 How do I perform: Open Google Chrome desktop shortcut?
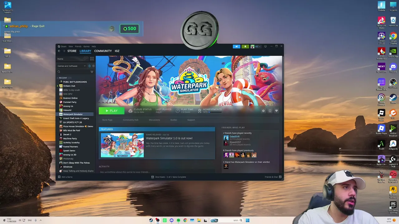coord(393,38)
